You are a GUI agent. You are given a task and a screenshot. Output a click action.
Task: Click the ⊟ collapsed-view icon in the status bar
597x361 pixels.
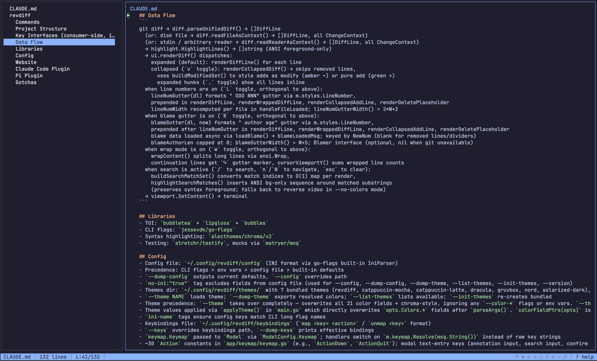coord(541,357)
